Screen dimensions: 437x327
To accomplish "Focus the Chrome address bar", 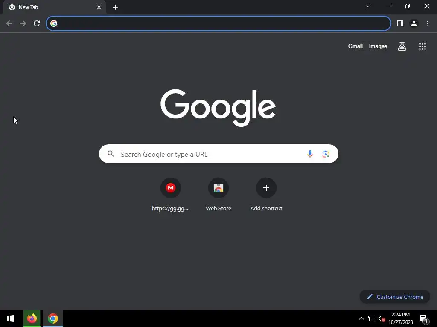I will coord(218,23).
